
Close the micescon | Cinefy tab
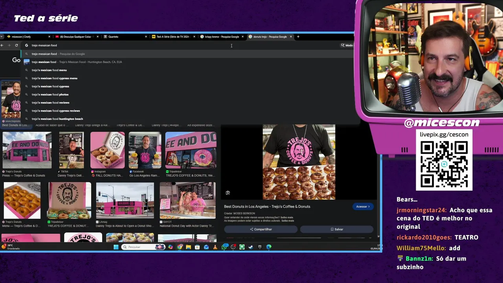click(49, 37)
